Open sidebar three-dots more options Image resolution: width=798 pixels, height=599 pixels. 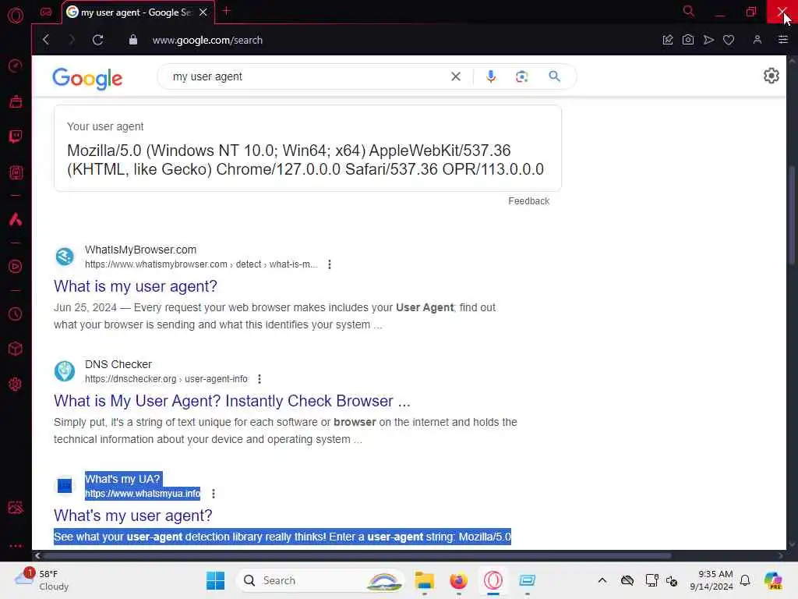(x=16, y=545)
